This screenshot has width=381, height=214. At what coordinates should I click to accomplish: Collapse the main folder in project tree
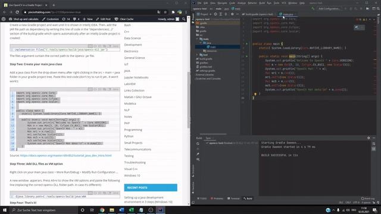coord(197,39)
